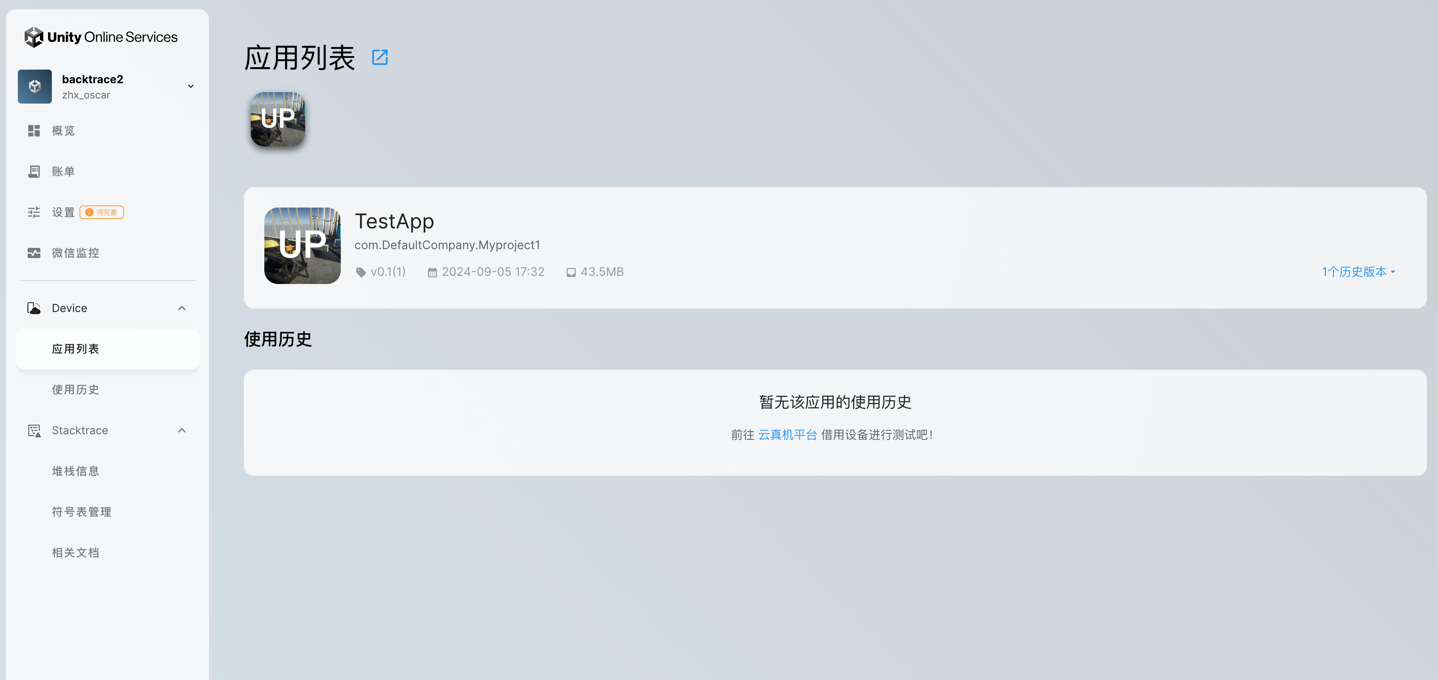Click the 设置 sliders icon

34,212
